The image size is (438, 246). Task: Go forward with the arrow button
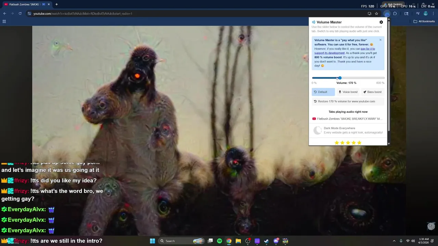pos(13,14)
